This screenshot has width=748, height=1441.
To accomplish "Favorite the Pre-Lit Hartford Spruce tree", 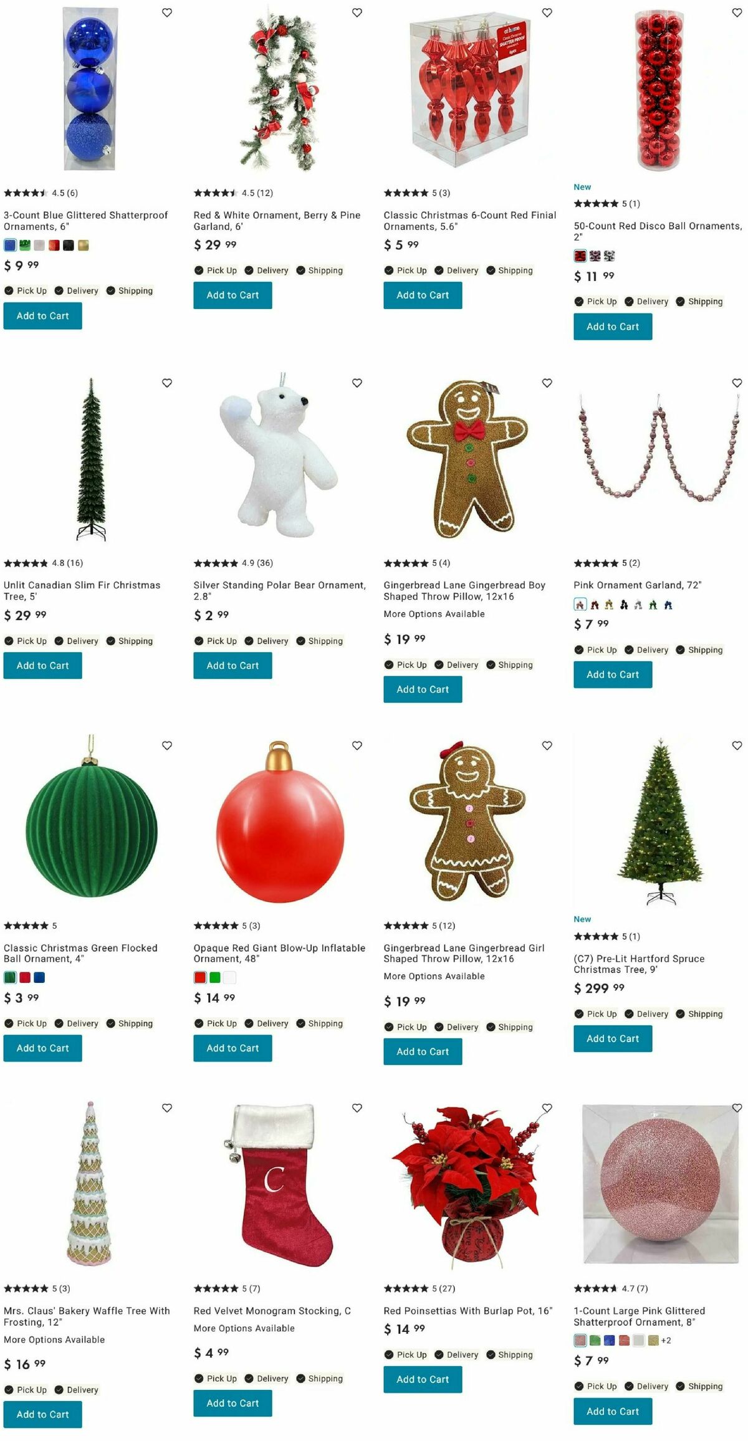I will pyautogui.click(x=737, y=745).
